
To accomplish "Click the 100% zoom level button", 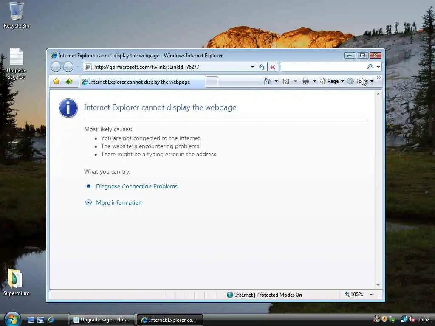I will 354,295.
